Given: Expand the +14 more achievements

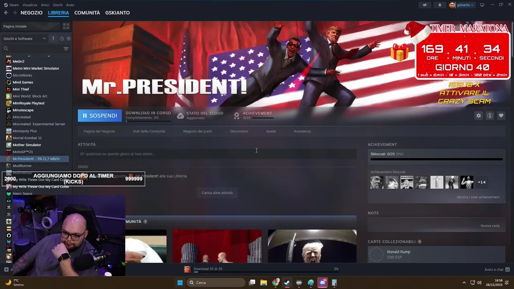Looking at the screenshot, I should pyautogui.click(x=481, y=182).
